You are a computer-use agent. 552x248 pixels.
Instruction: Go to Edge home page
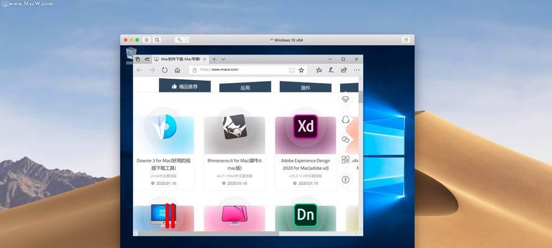click(178, 70)
